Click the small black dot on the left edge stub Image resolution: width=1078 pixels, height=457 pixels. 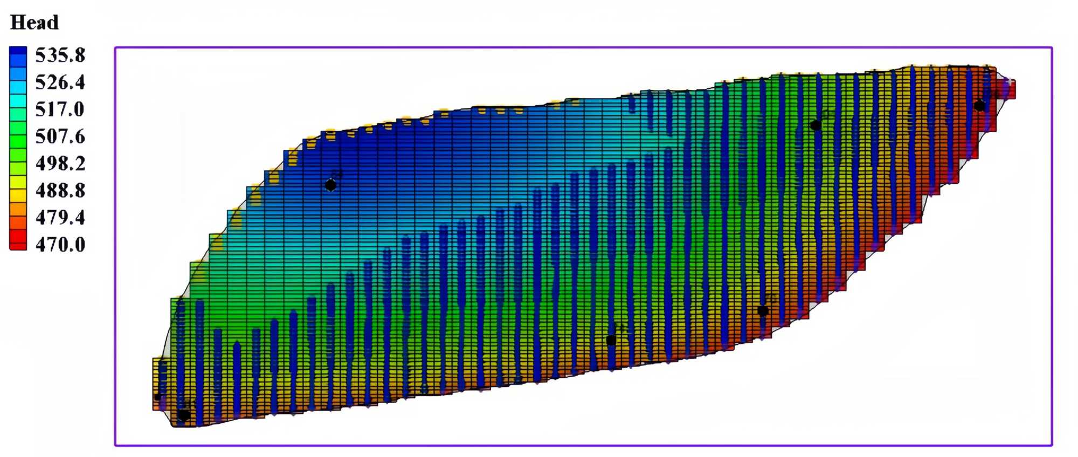[158, 397]
